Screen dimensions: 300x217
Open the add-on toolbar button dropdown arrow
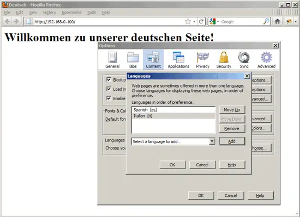(x=296, y=21)
